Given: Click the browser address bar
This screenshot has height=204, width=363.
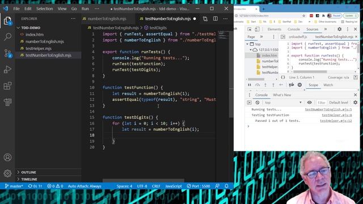Looking at the screenshot, I should pyautogui.click(x=268, y=15).
